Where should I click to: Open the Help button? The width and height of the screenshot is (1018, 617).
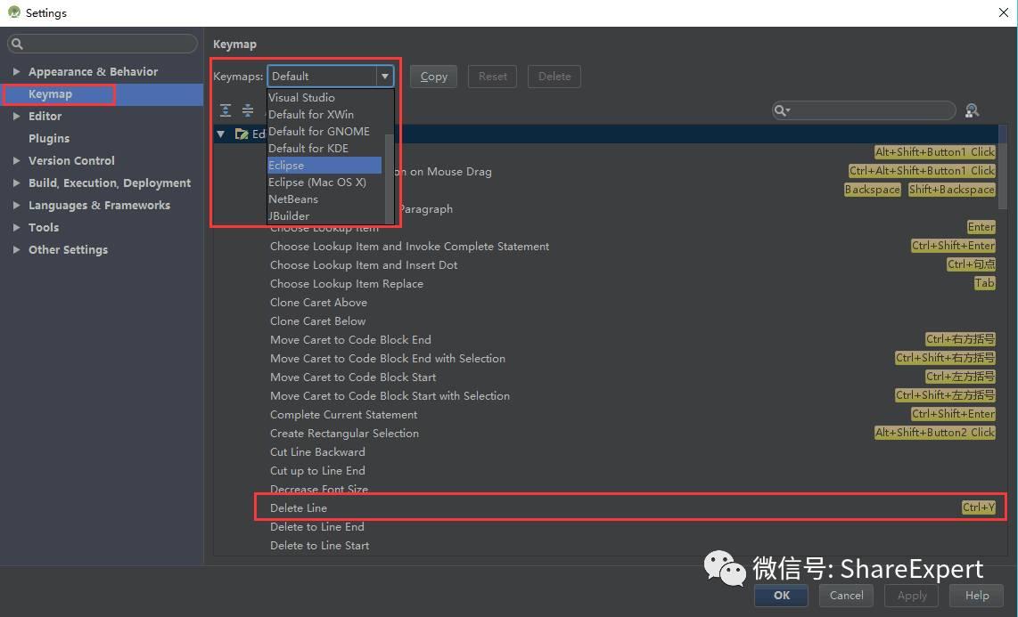[977, 596]
